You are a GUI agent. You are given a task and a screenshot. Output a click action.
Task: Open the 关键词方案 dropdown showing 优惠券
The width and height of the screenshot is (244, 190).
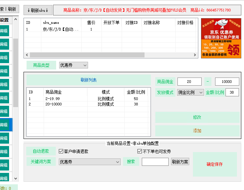pos(90,162)
